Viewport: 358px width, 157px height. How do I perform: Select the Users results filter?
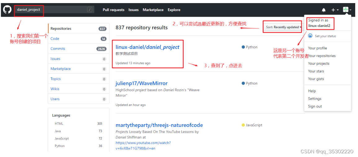click(x=78, y=99)
